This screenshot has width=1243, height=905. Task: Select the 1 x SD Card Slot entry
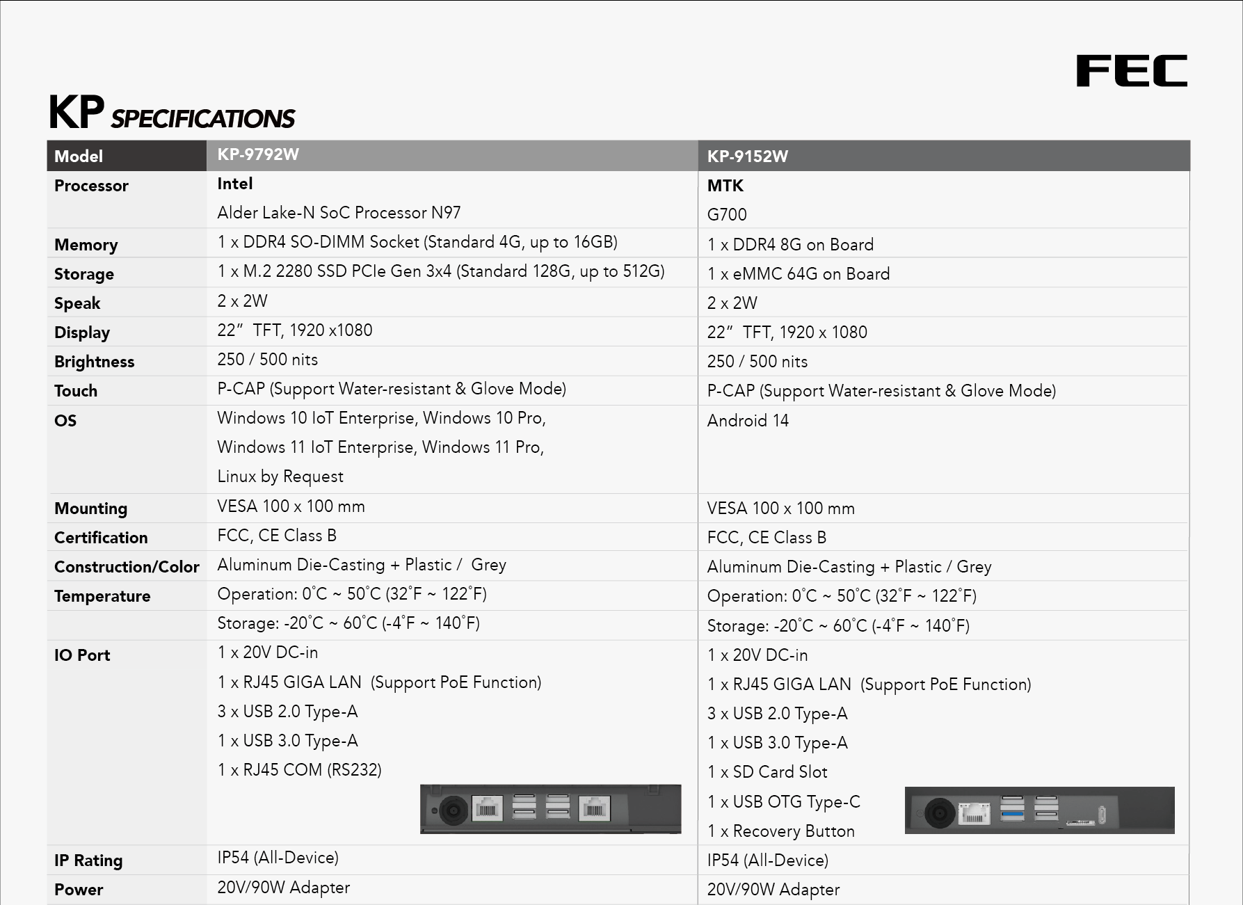pyautogui.click(x=767, y=772)
